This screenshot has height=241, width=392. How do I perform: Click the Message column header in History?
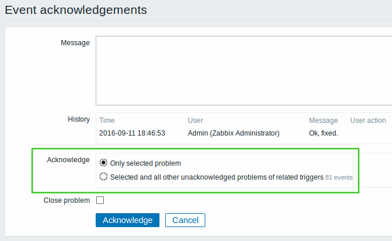point(323,121)
